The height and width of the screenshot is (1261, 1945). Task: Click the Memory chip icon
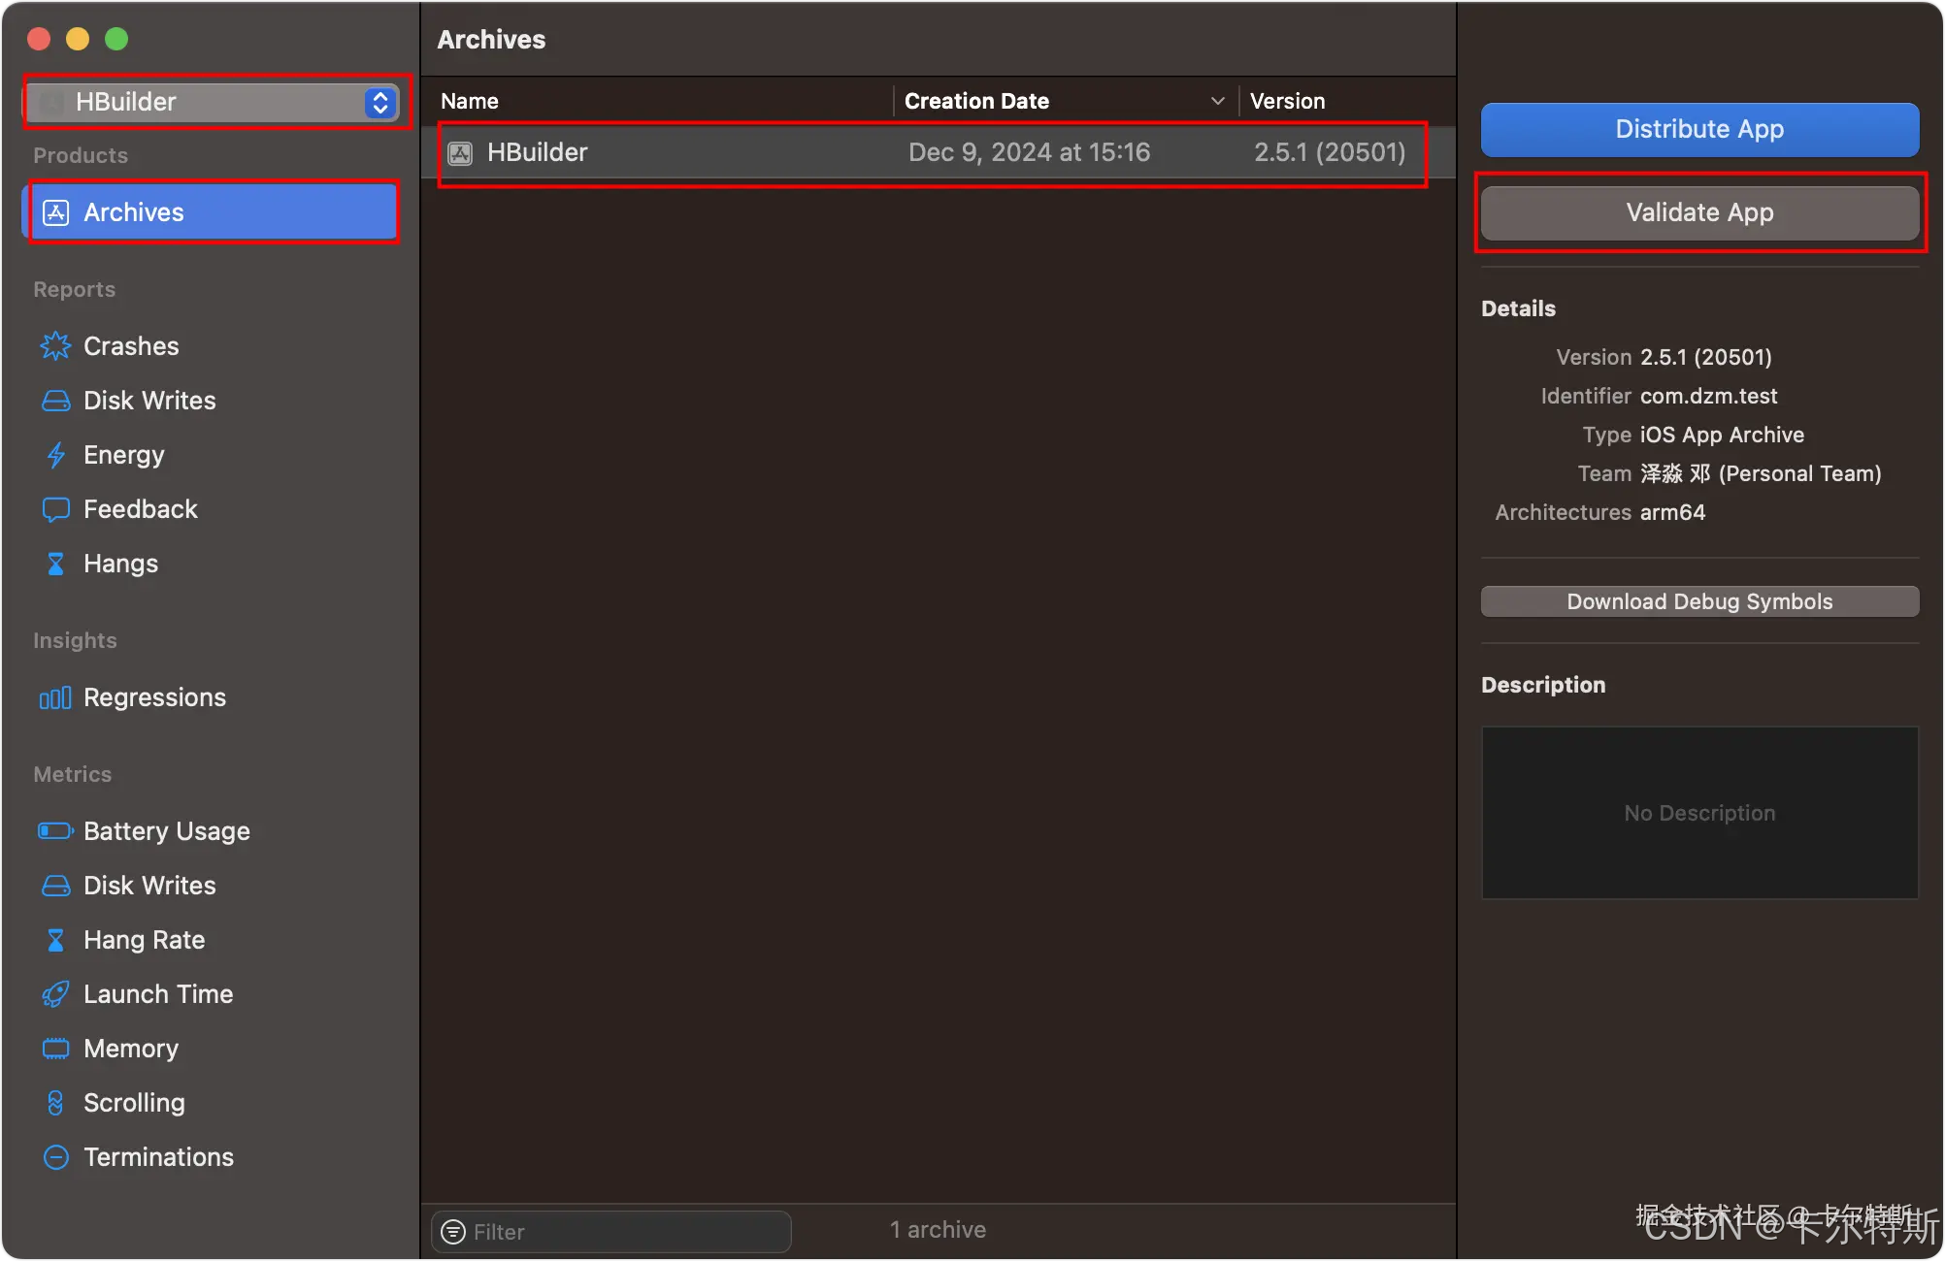(55, 1049)
